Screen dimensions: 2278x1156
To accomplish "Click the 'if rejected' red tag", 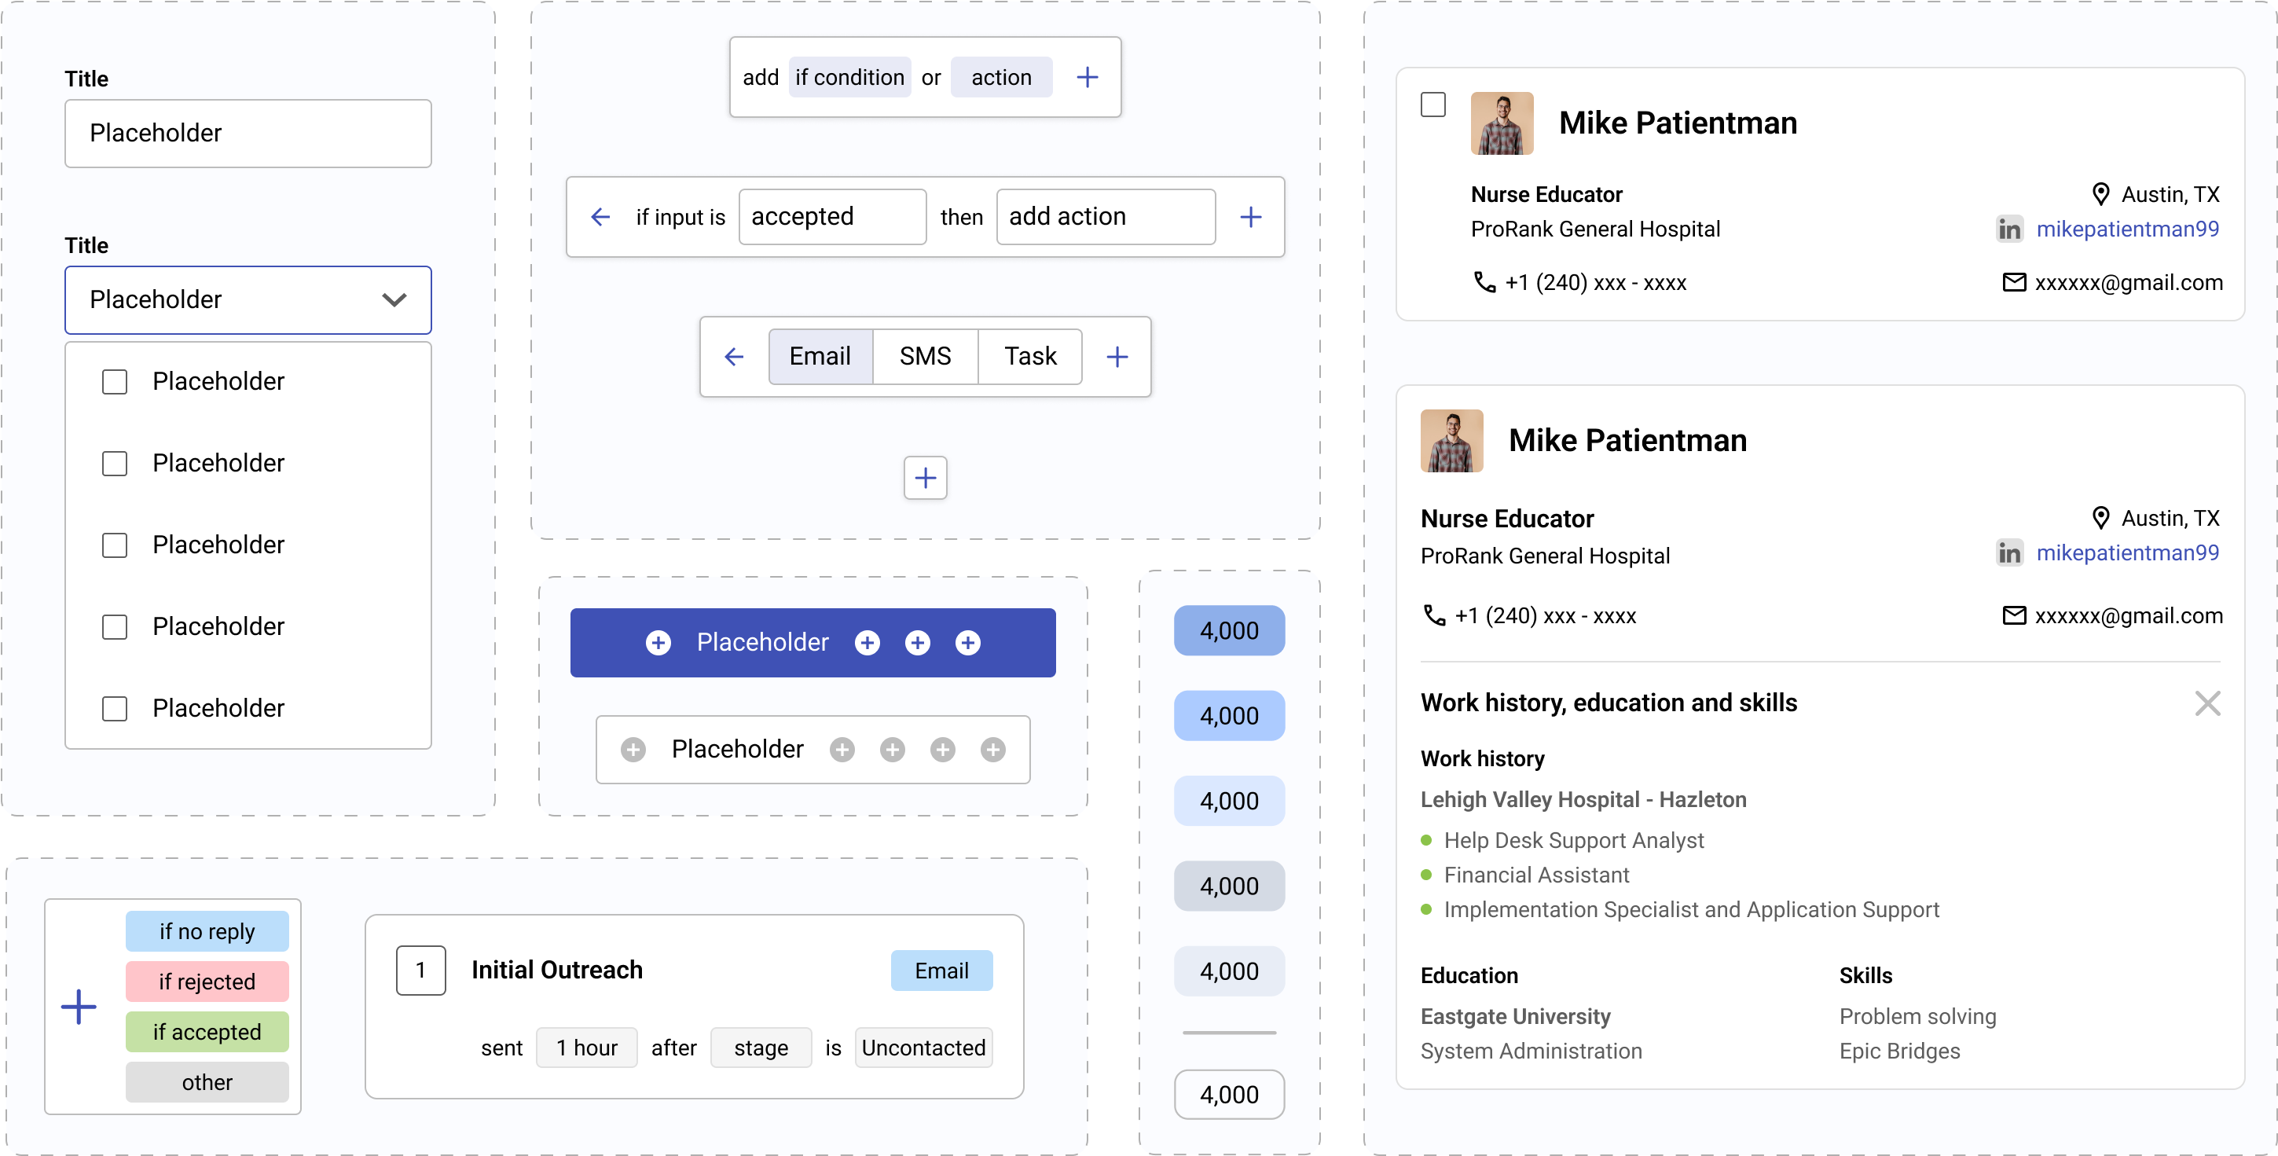I will point(207,981).
